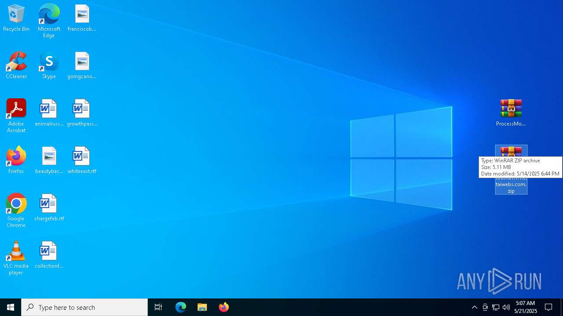Select the whiteeast.rtf document

82,161
